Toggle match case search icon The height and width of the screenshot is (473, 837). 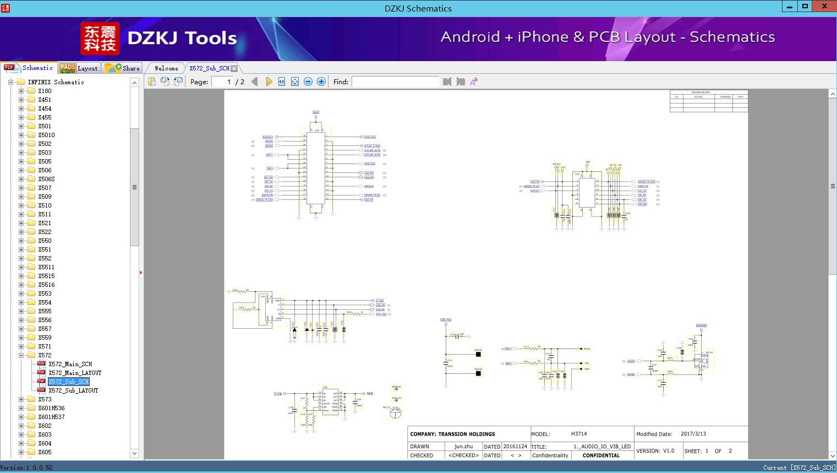pos(474,81)
